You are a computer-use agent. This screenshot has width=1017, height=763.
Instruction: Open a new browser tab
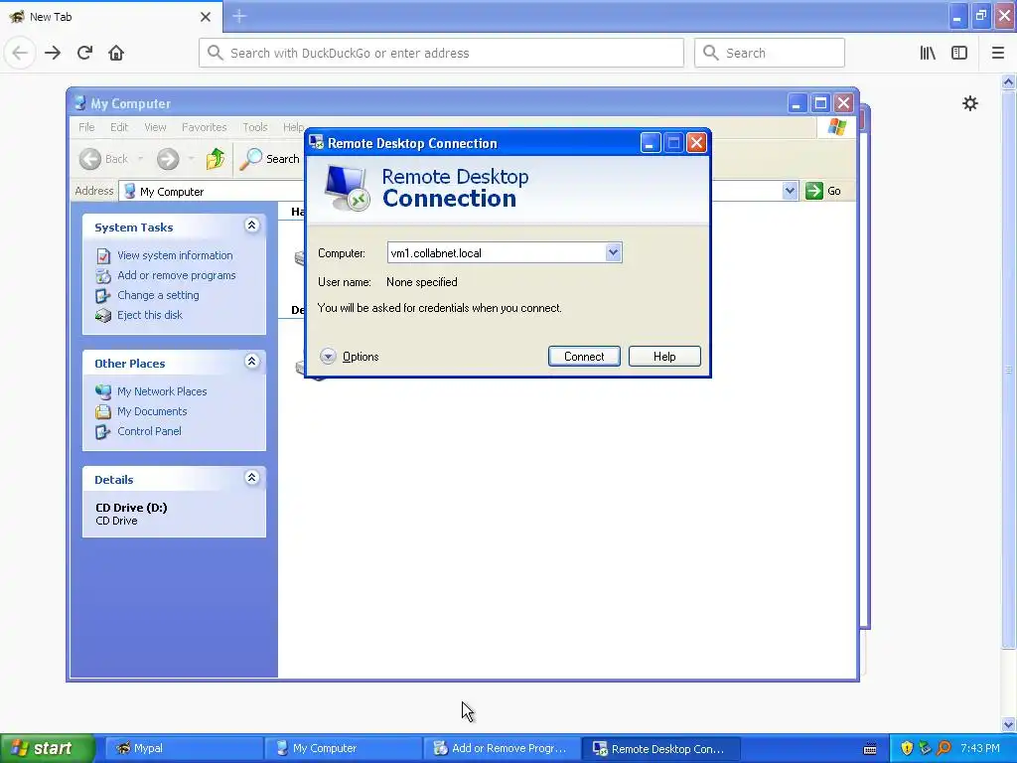(x=239, y=16)
